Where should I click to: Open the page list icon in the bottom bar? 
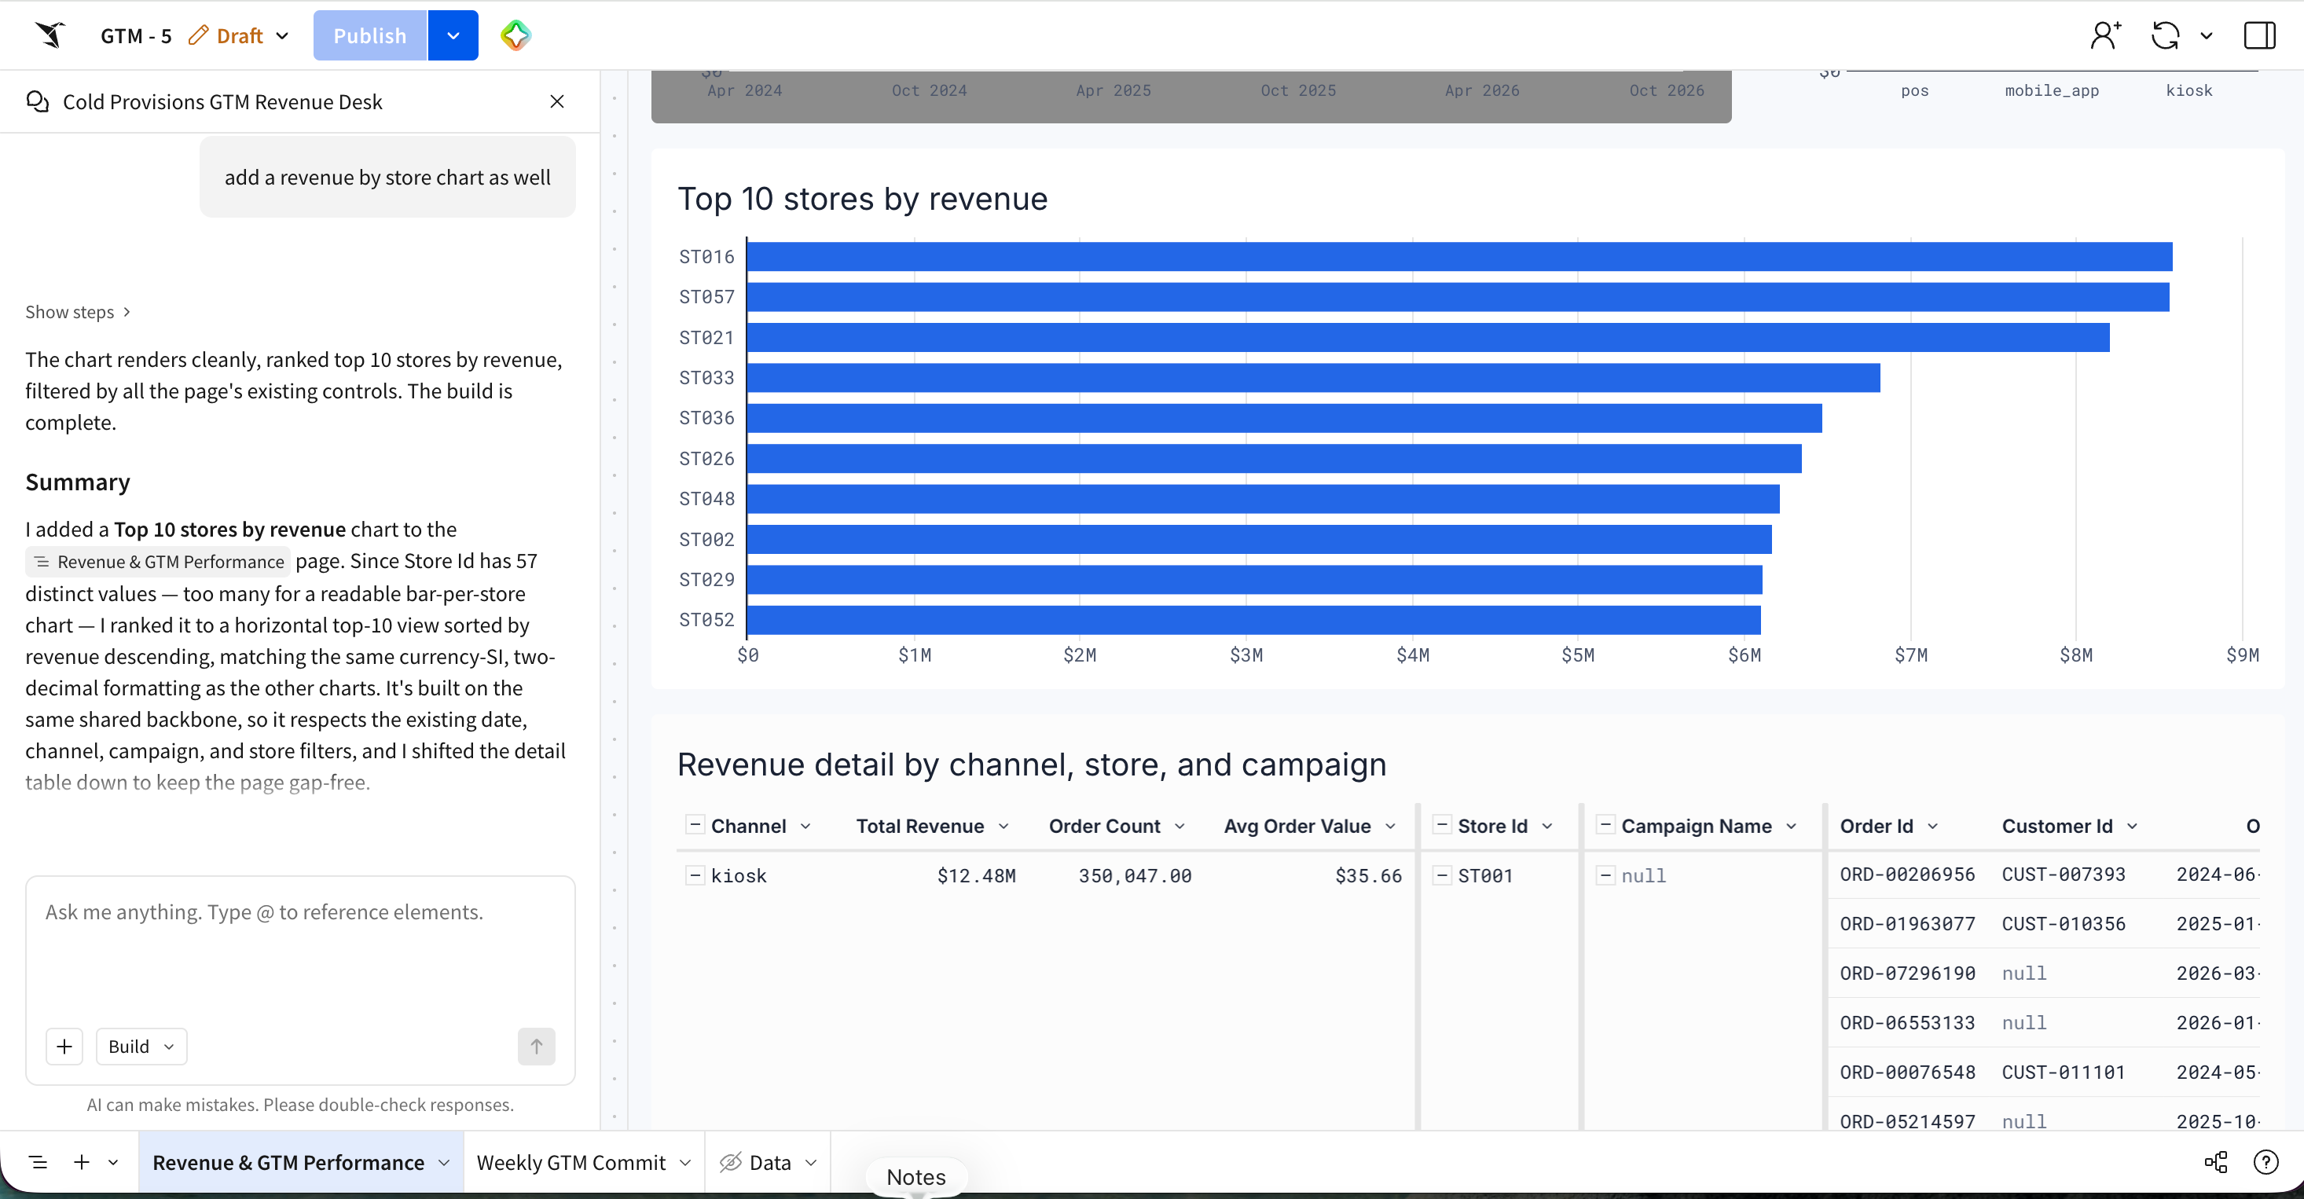(x=39, y=1161)
